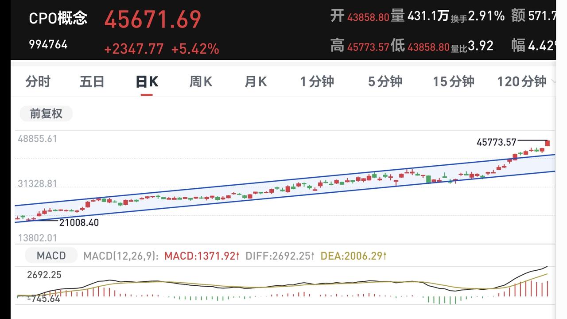Tap the percent change +5.42%
The width and height of the screenshot is (567, 319).
[x=195, y=49]
